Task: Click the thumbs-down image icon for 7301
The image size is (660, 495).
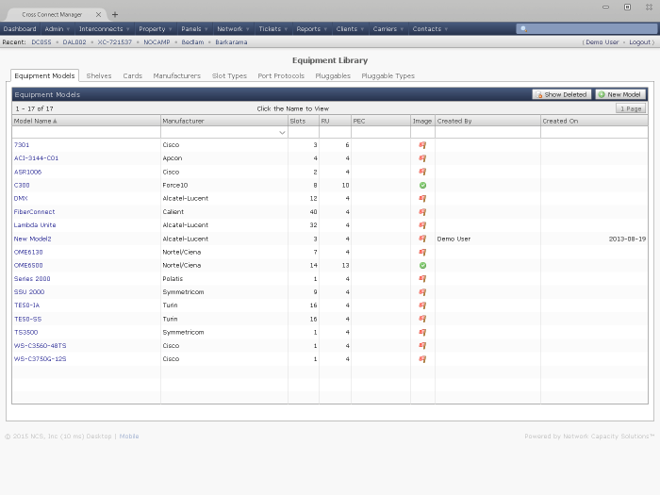Action: point(422,145)
